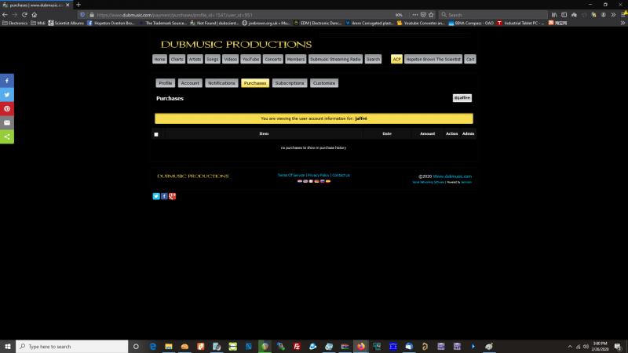Select the Purchases tab
Viewport: 628px width, 353px height.
(255, 83)
